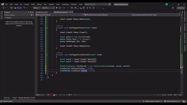Open the Start button dropdown arrow
This screenshot has height=105, width=187.
[x=62, y=8]
